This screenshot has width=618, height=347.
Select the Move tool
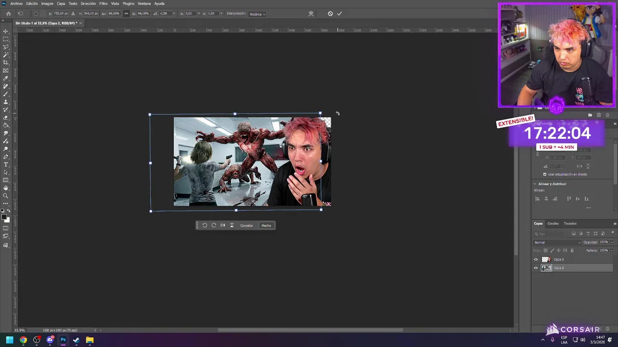(x=6, y=31)
